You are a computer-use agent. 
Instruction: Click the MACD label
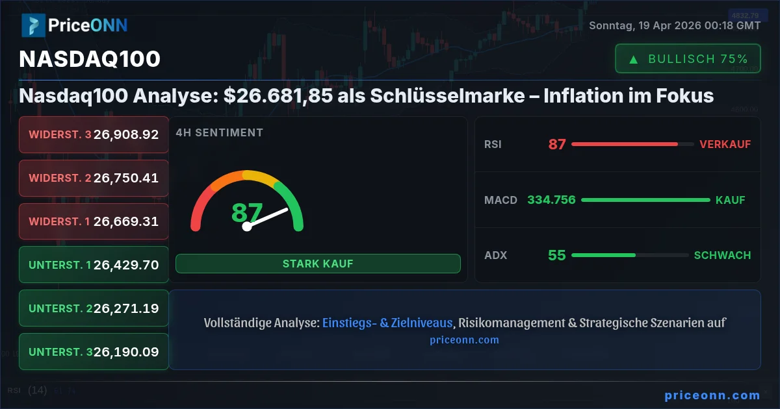click(500, 200)
